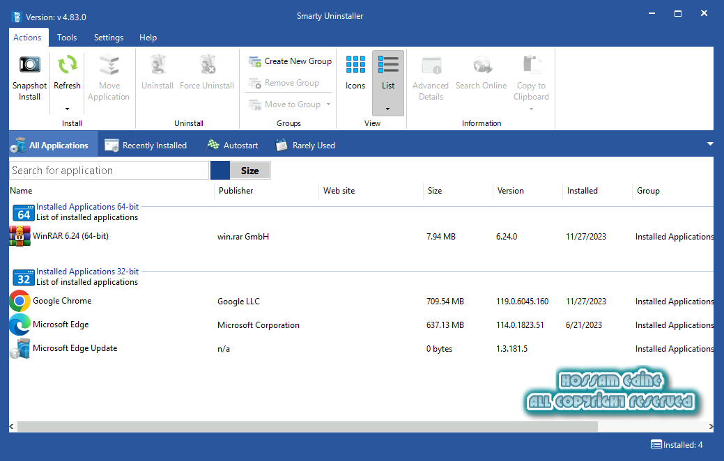Click the Search for application field
The width and height of the screenshot is (724, 461).
point(109,171)
